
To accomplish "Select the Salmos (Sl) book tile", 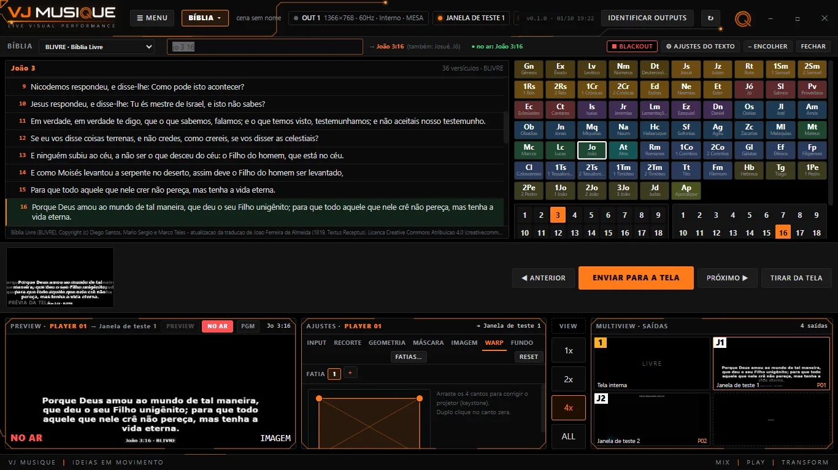I will click(780, 89).
